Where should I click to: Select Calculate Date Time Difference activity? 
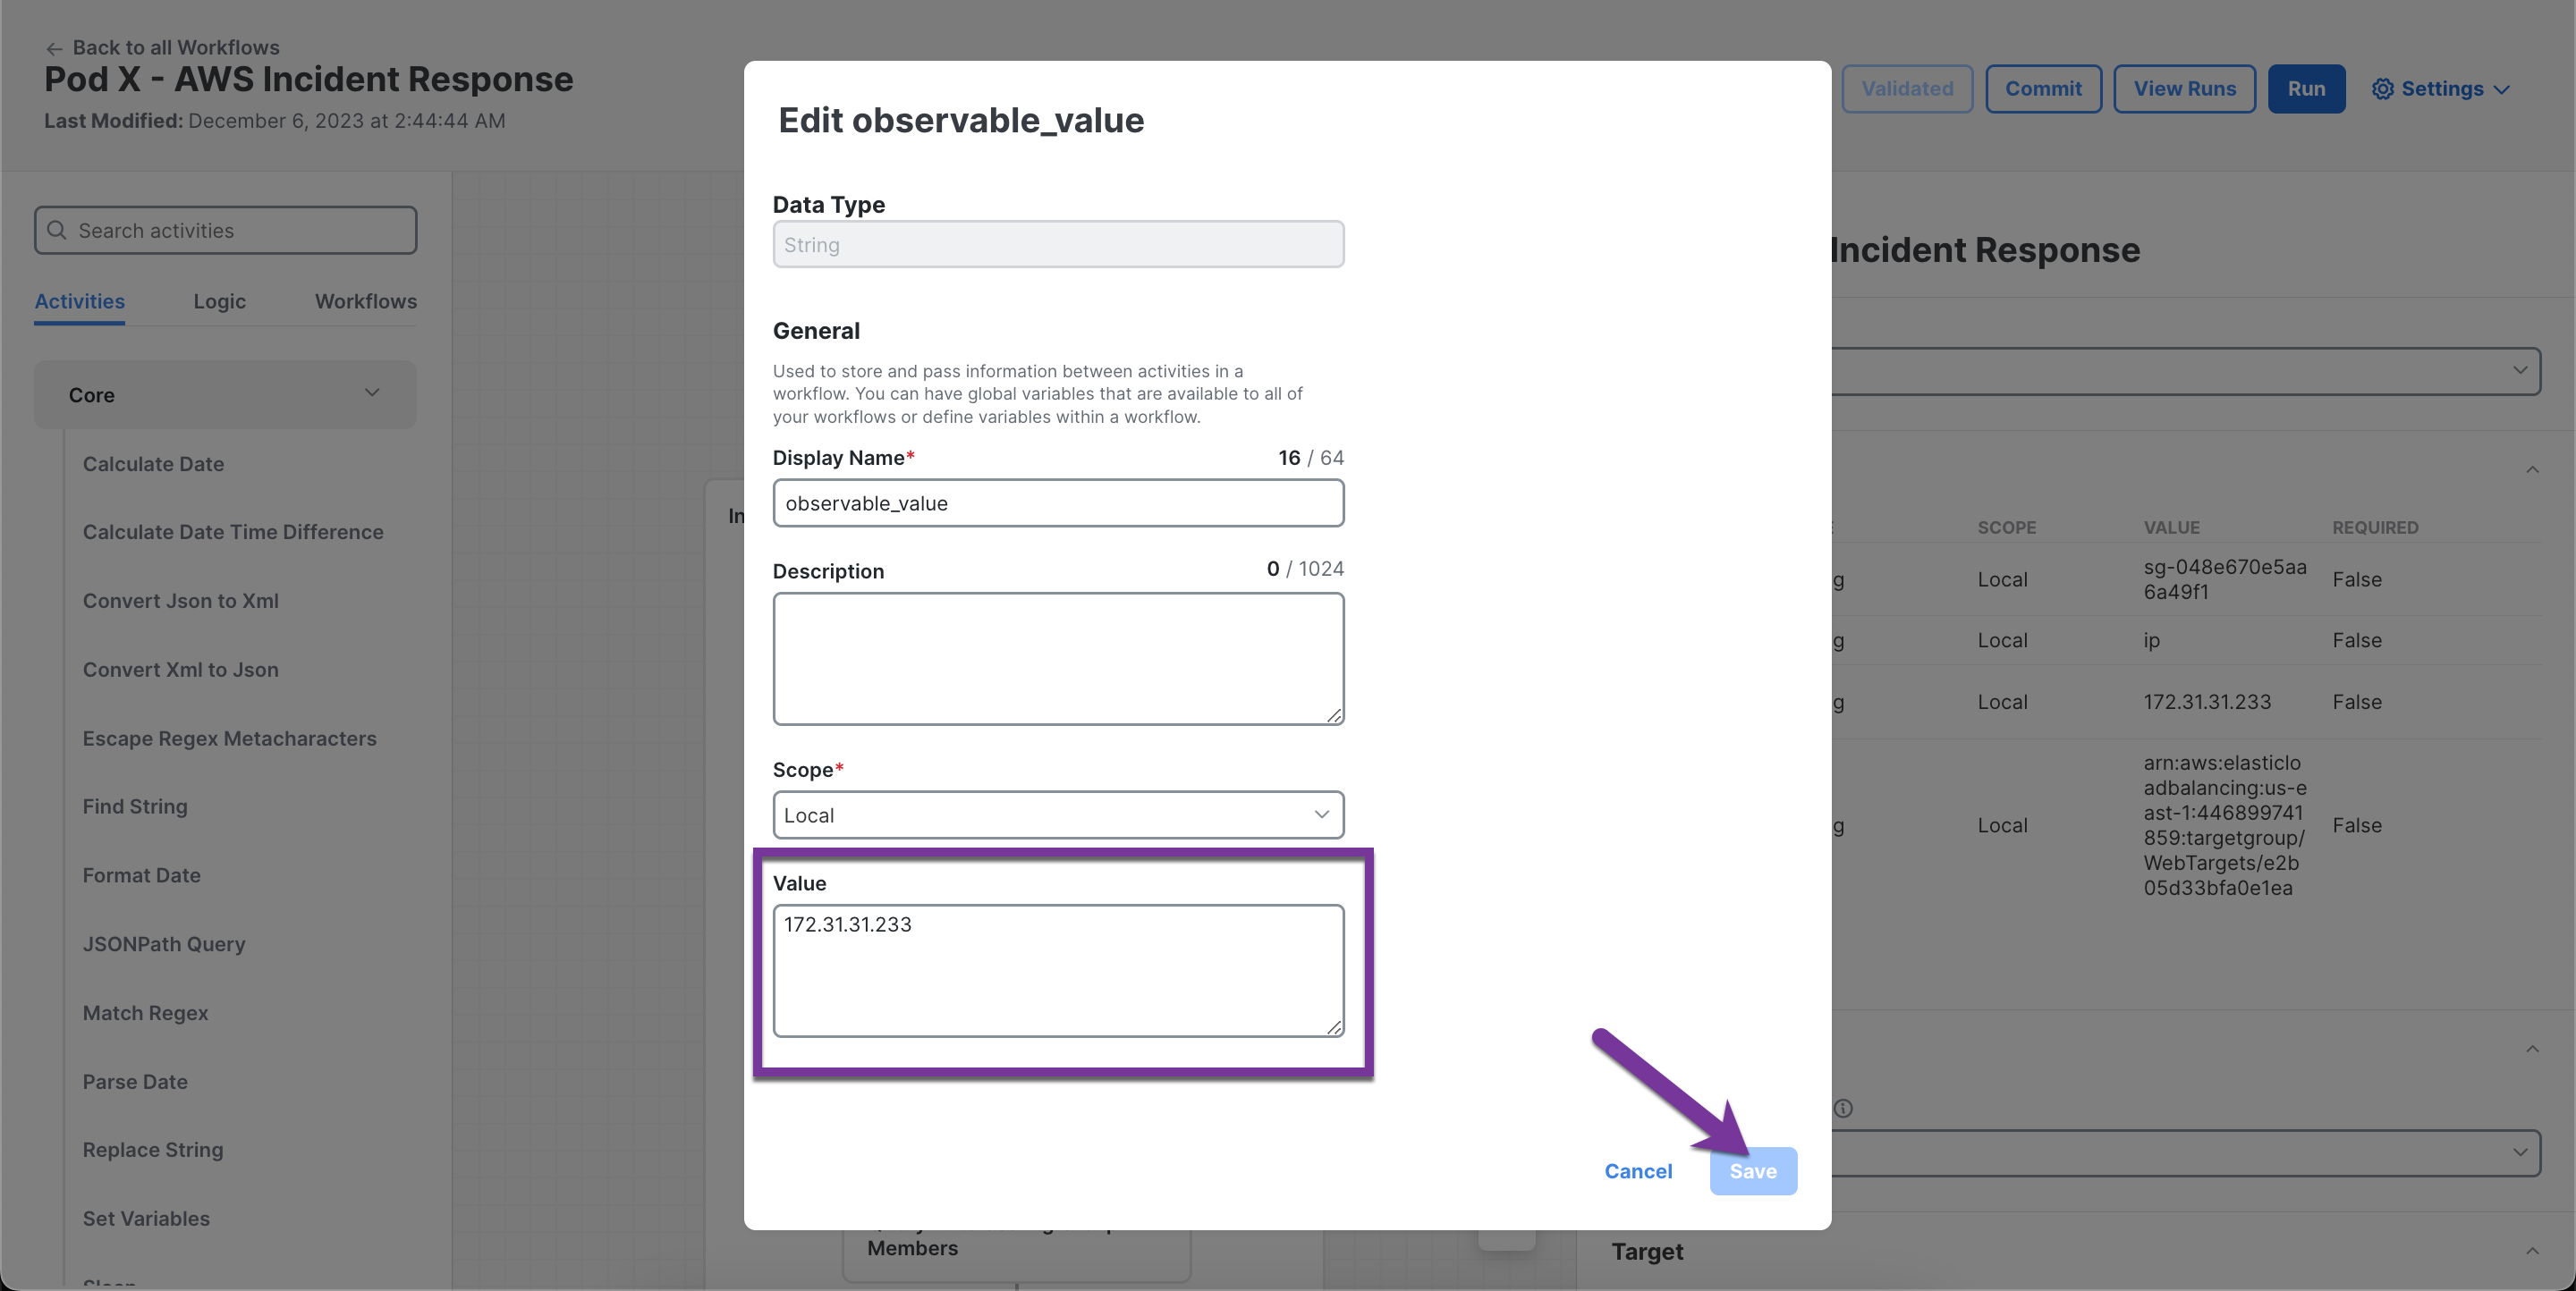233,532
